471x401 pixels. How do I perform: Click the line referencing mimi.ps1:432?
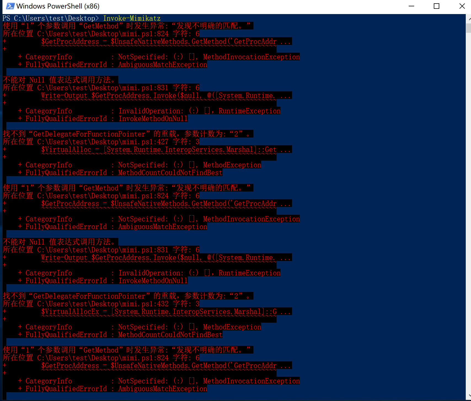coord(101,304)
